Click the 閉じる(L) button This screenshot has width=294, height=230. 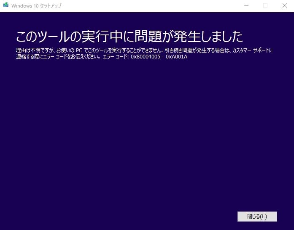point(257,217)
